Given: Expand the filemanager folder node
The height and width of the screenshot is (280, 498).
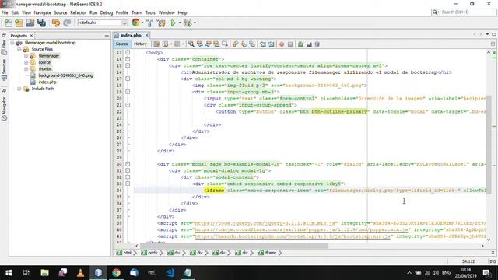Looking at the screenshot, I should (26, 56).
